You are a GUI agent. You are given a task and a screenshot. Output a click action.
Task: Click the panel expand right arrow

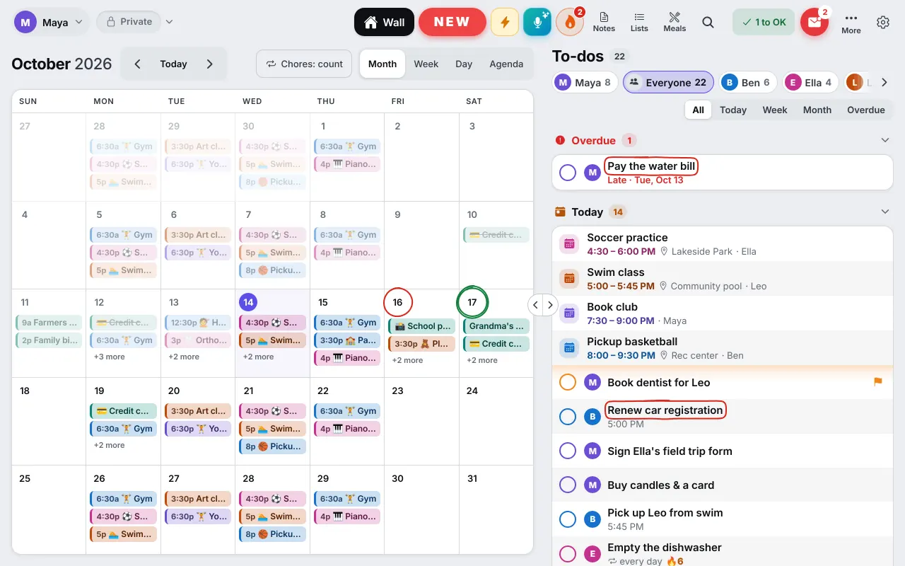click(550, 305)
